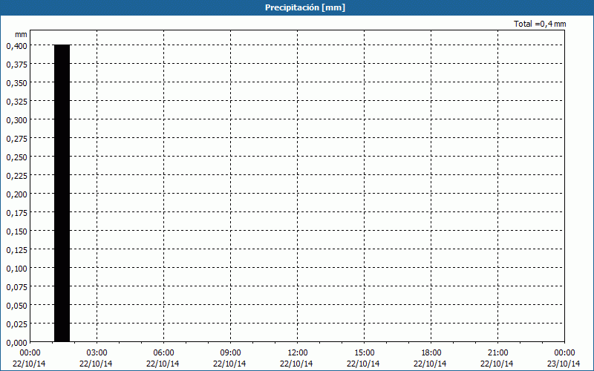
Task: Select the 0,150 y-axis value
Action: pos(16,232)
